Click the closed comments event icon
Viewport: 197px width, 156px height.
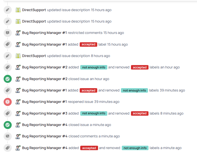8,136
